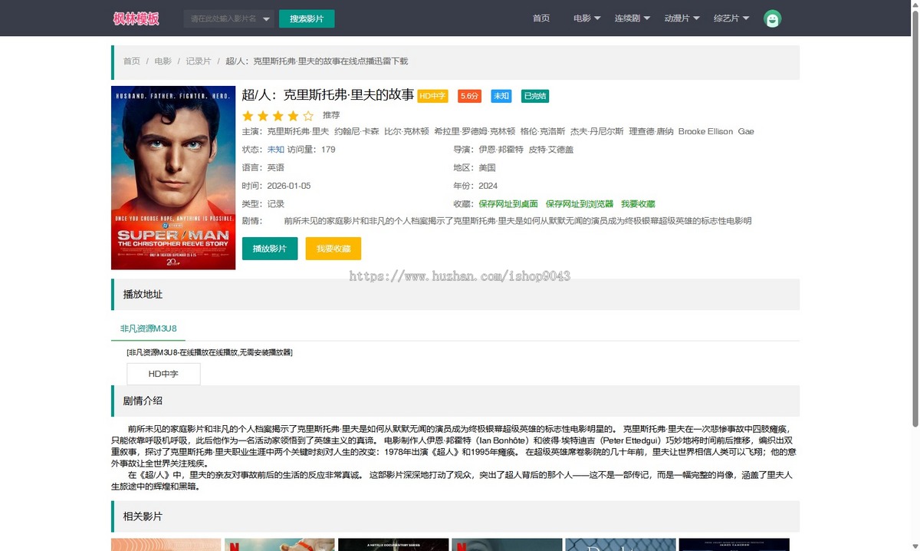
Task: Click the 未知 status link
Action: [275, 150]
